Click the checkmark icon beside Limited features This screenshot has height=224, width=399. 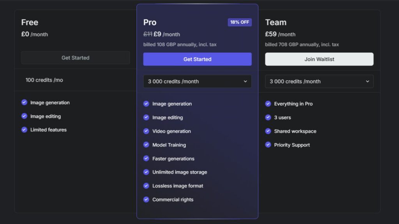coord(24,130)
